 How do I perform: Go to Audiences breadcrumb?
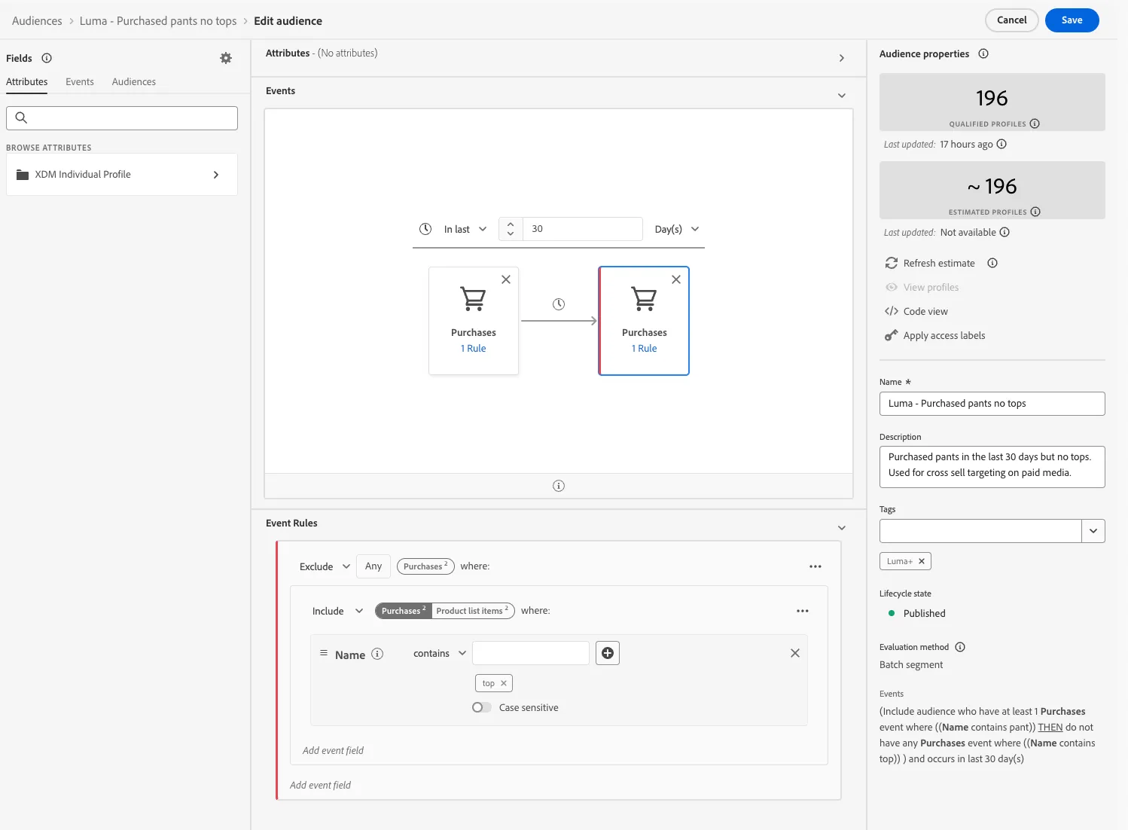[x=37, y=20]
